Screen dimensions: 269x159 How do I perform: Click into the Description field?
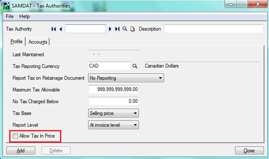tap(213, 28)
